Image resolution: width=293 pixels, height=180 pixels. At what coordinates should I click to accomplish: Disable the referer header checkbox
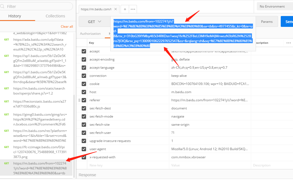[84, 100]
